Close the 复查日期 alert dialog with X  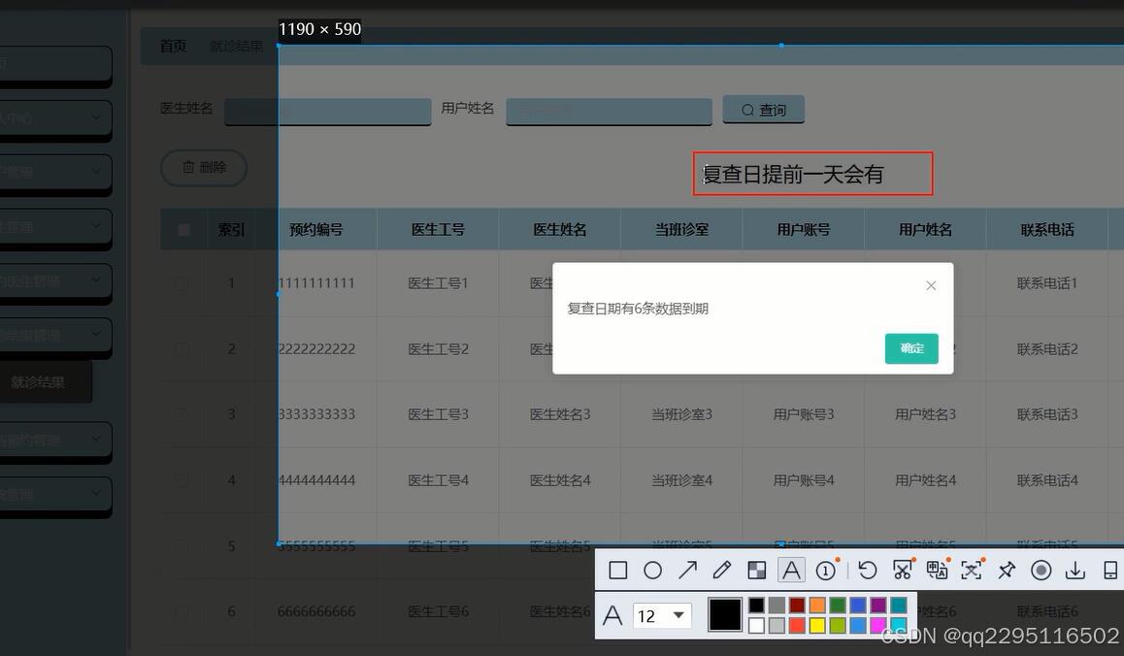[x=931, y=285]
